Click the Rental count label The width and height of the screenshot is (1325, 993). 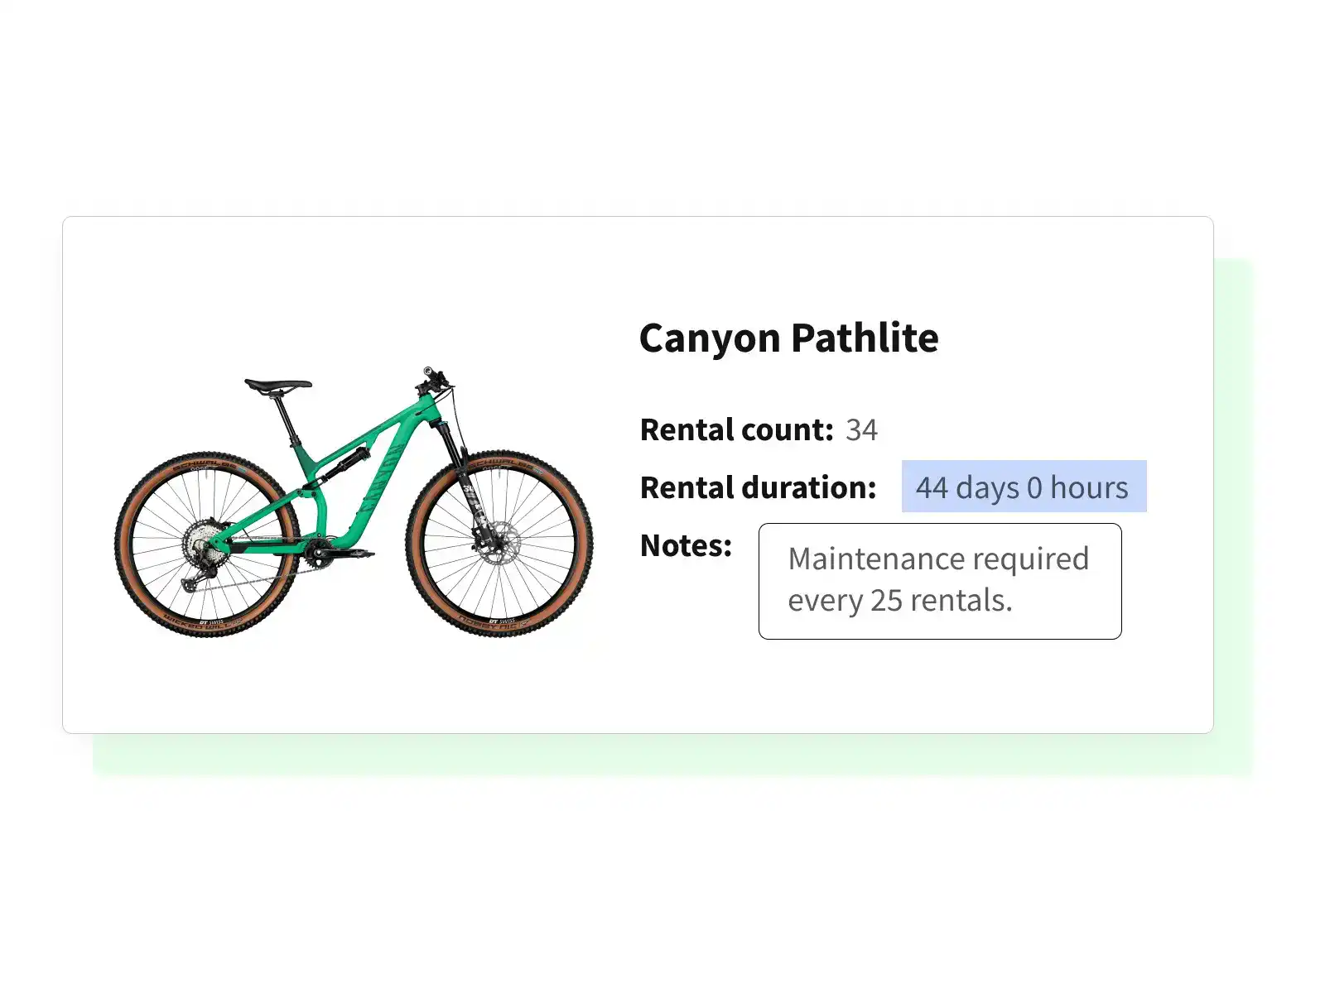click(x=736, y=430)
